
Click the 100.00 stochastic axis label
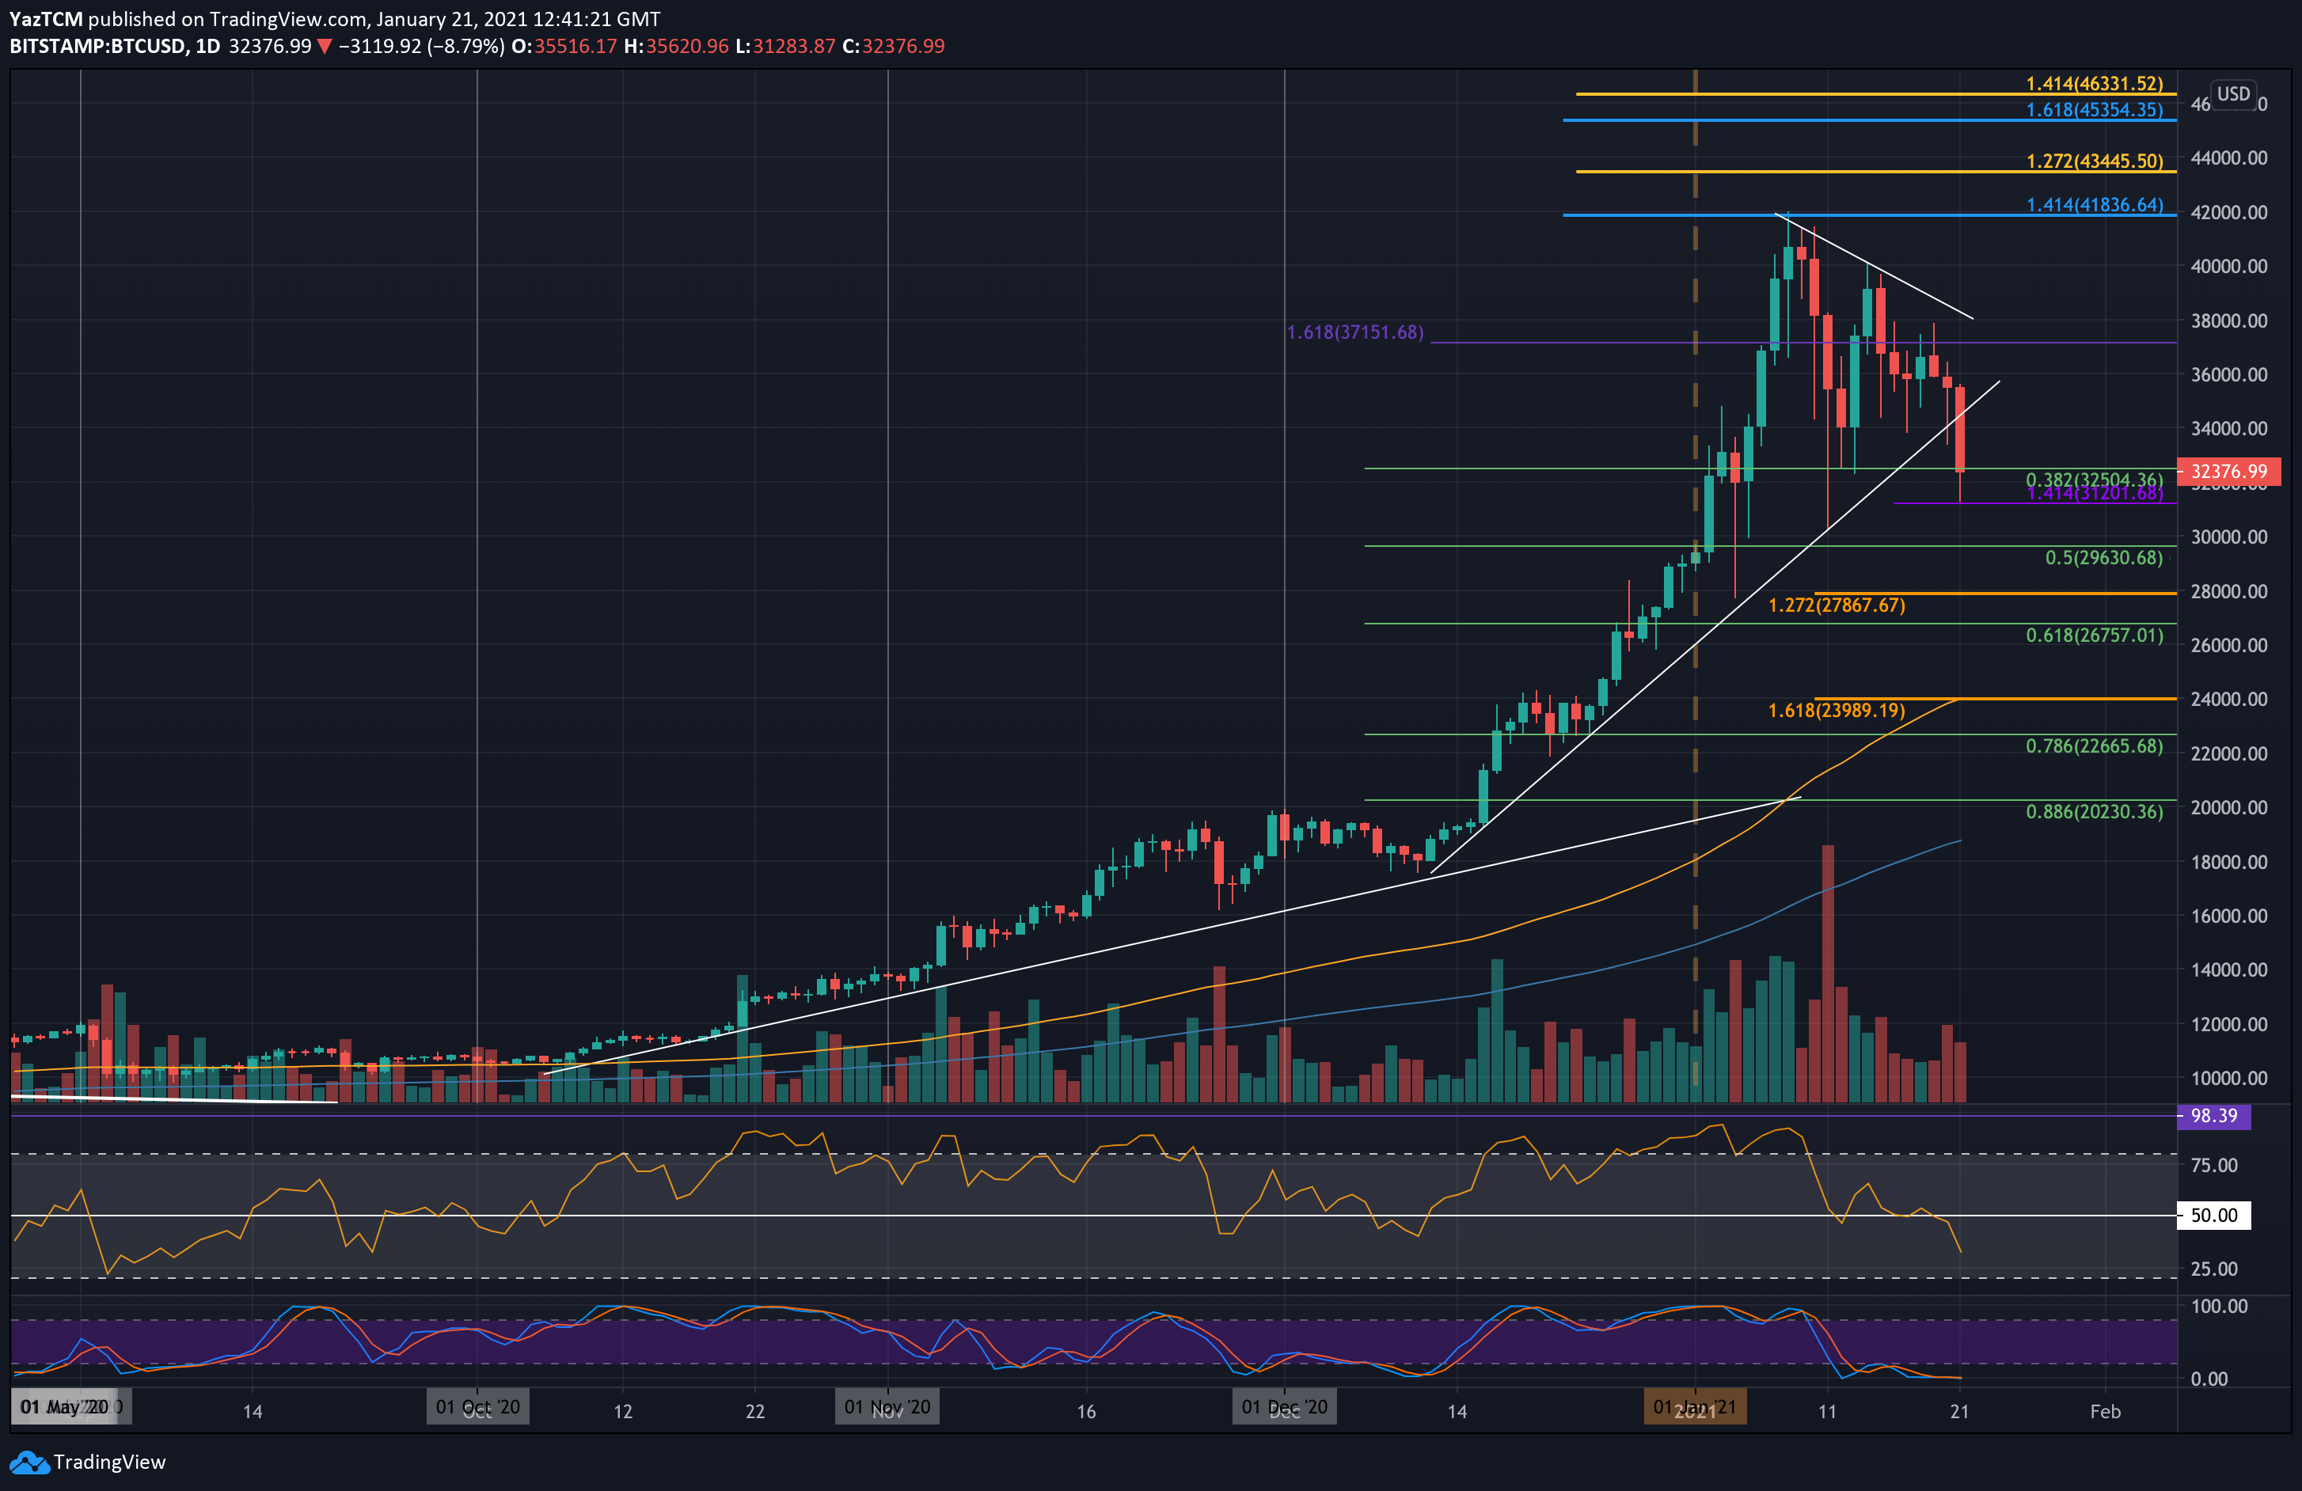point(2219,1307)
